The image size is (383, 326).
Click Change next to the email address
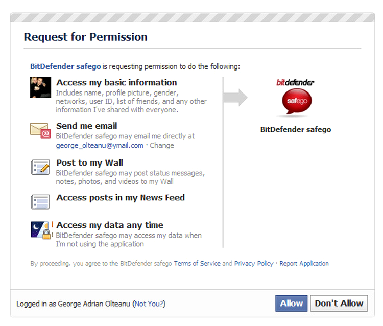(x=162, y=146)
